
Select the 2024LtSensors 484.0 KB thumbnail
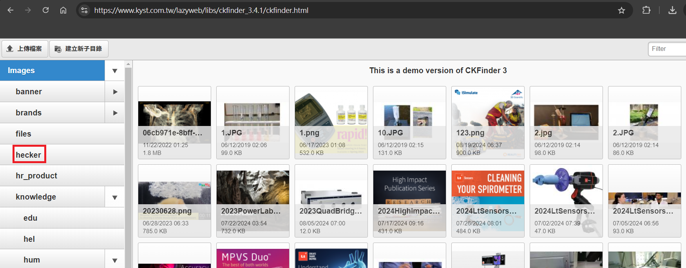tap(488, 201)
